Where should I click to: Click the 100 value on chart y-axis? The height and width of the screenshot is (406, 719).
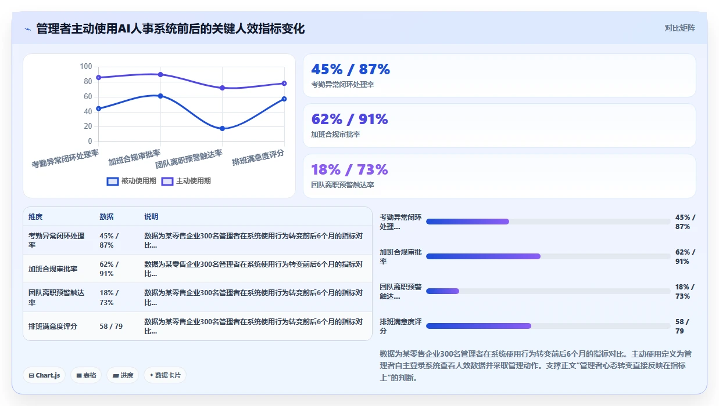coord(86,67)
